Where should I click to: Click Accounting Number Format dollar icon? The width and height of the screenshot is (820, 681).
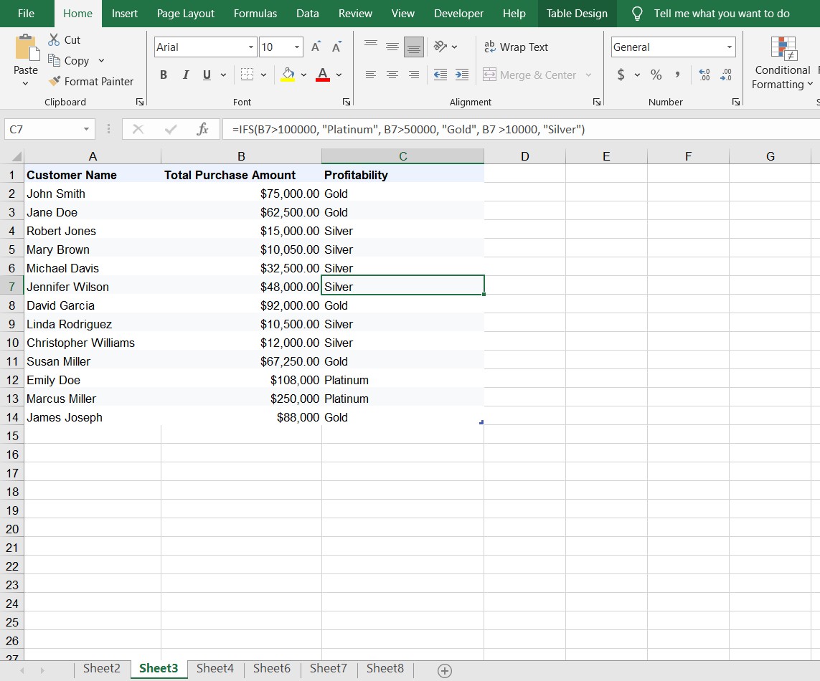click(x=621, y=75)
